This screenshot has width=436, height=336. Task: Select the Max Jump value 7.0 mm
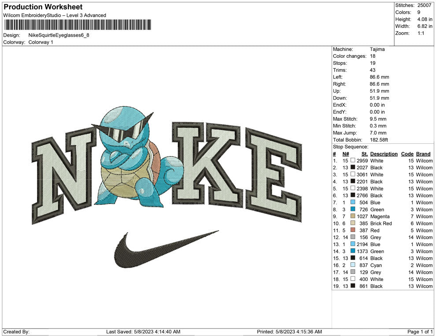click(x=378, y=133)
